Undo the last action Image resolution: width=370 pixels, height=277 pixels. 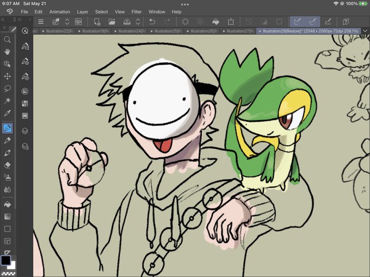pyautogui.click(x=152, y=22)
